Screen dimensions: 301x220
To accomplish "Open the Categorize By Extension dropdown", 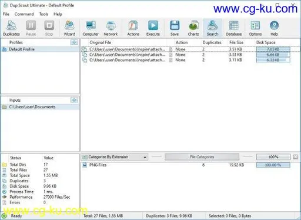I will [x=115, y=157].
